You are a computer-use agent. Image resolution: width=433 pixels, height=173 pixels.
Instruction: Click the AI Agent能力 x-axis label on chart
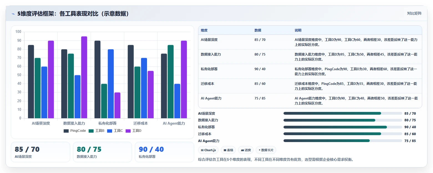coord(174,123)
